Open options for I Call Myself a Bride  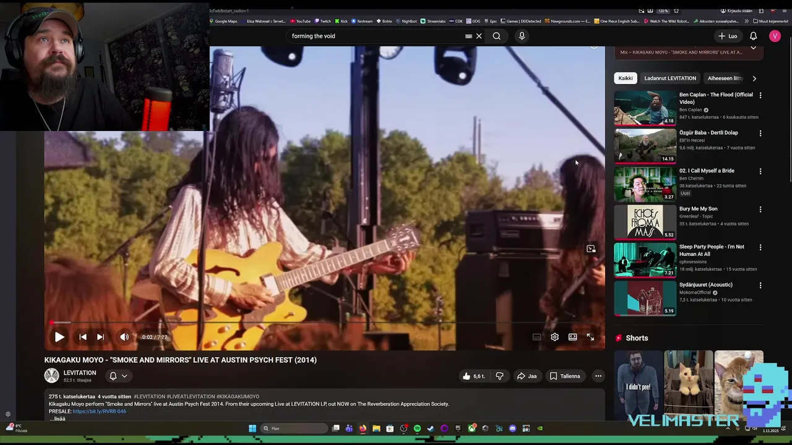click(x=760, y=171)
